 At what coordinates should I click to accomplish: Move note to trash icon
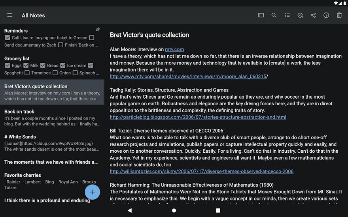339,15
